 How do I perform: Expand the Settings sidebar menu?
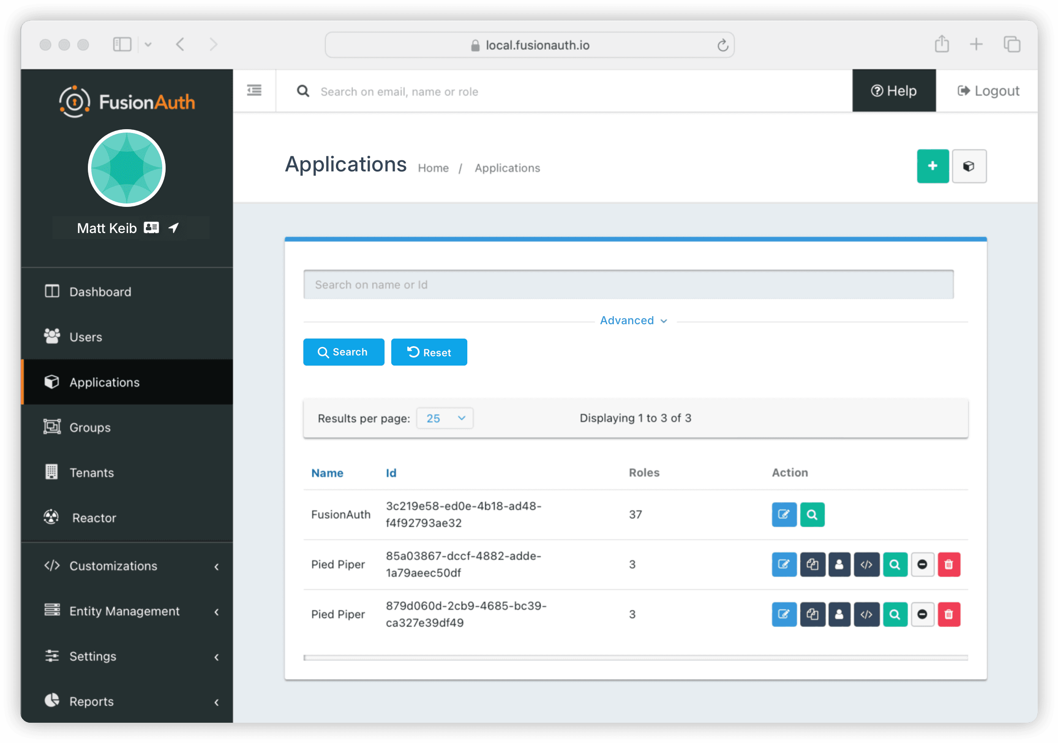point(127,656)
